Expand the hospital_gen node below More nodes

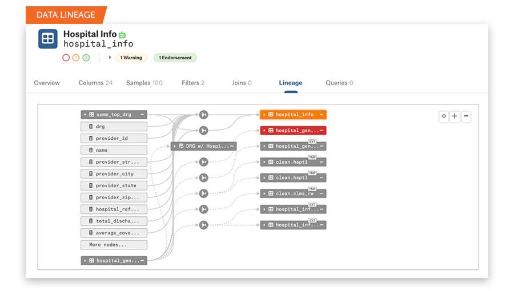pyautogui.click(x=85, y=261)
